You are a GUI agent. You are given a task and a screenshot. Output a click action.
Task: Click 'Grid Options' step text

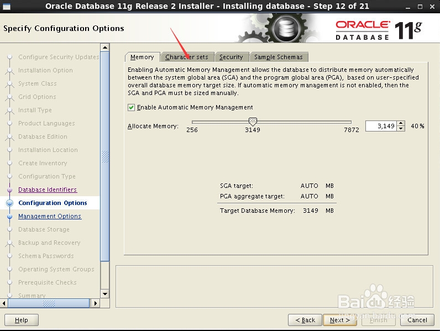point(37,97)
